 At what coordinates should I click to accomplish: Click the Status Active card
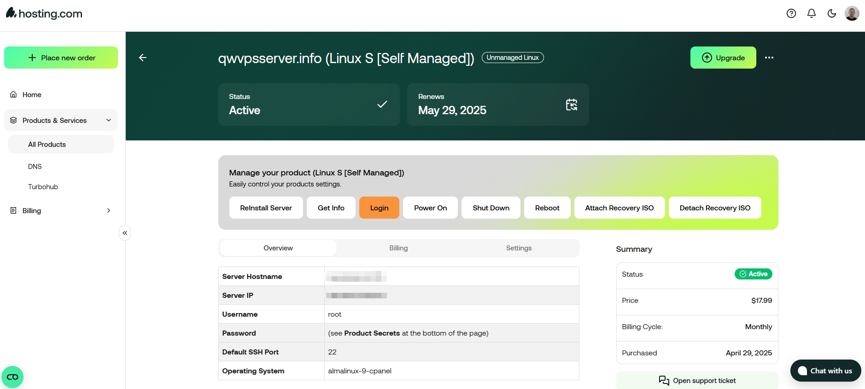click(x=309, y=105)
